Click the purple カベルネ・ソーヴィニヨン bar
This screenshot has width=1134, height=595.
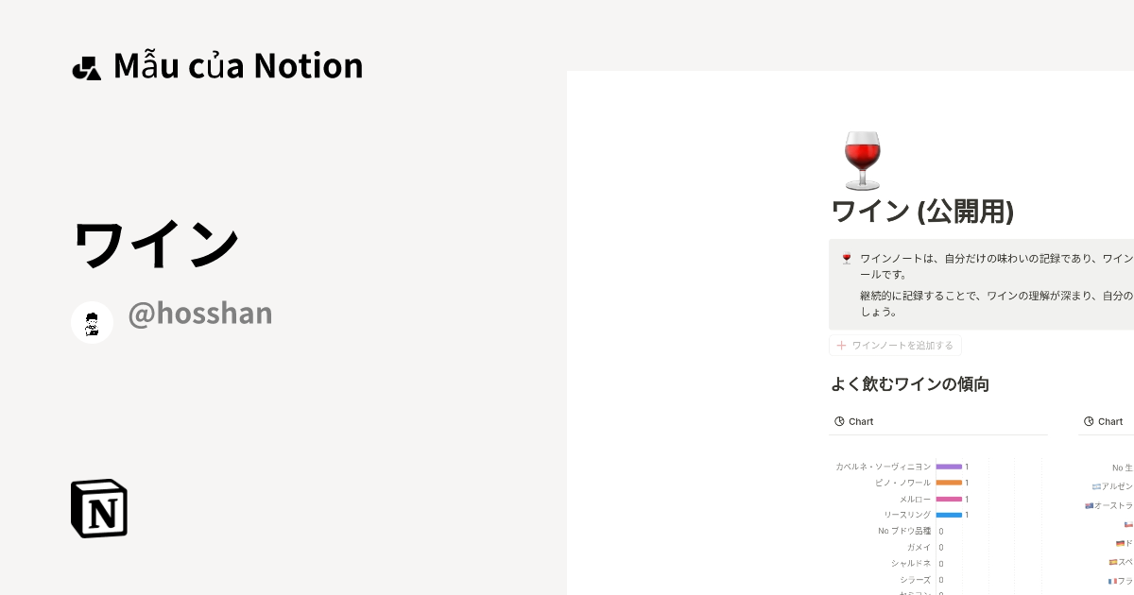948,467
